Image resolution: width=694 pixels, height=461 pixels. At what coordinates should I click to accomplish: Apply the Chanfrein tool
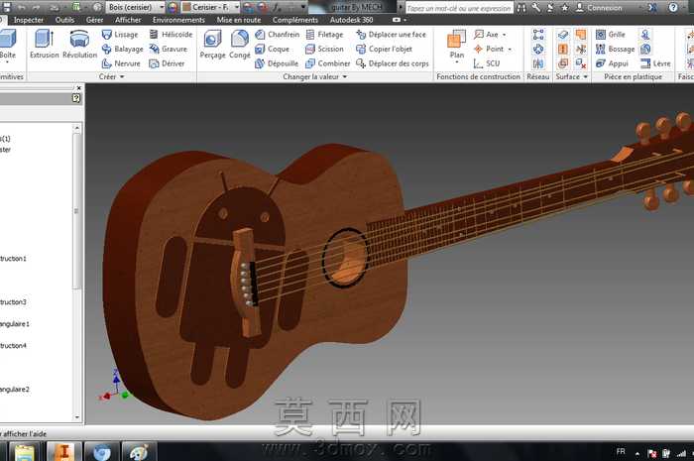[x=277, y=34]
